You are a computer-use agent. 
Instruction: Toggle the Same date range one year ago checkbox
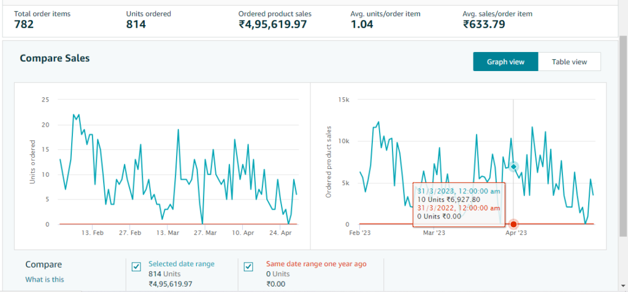click(248, 266)
